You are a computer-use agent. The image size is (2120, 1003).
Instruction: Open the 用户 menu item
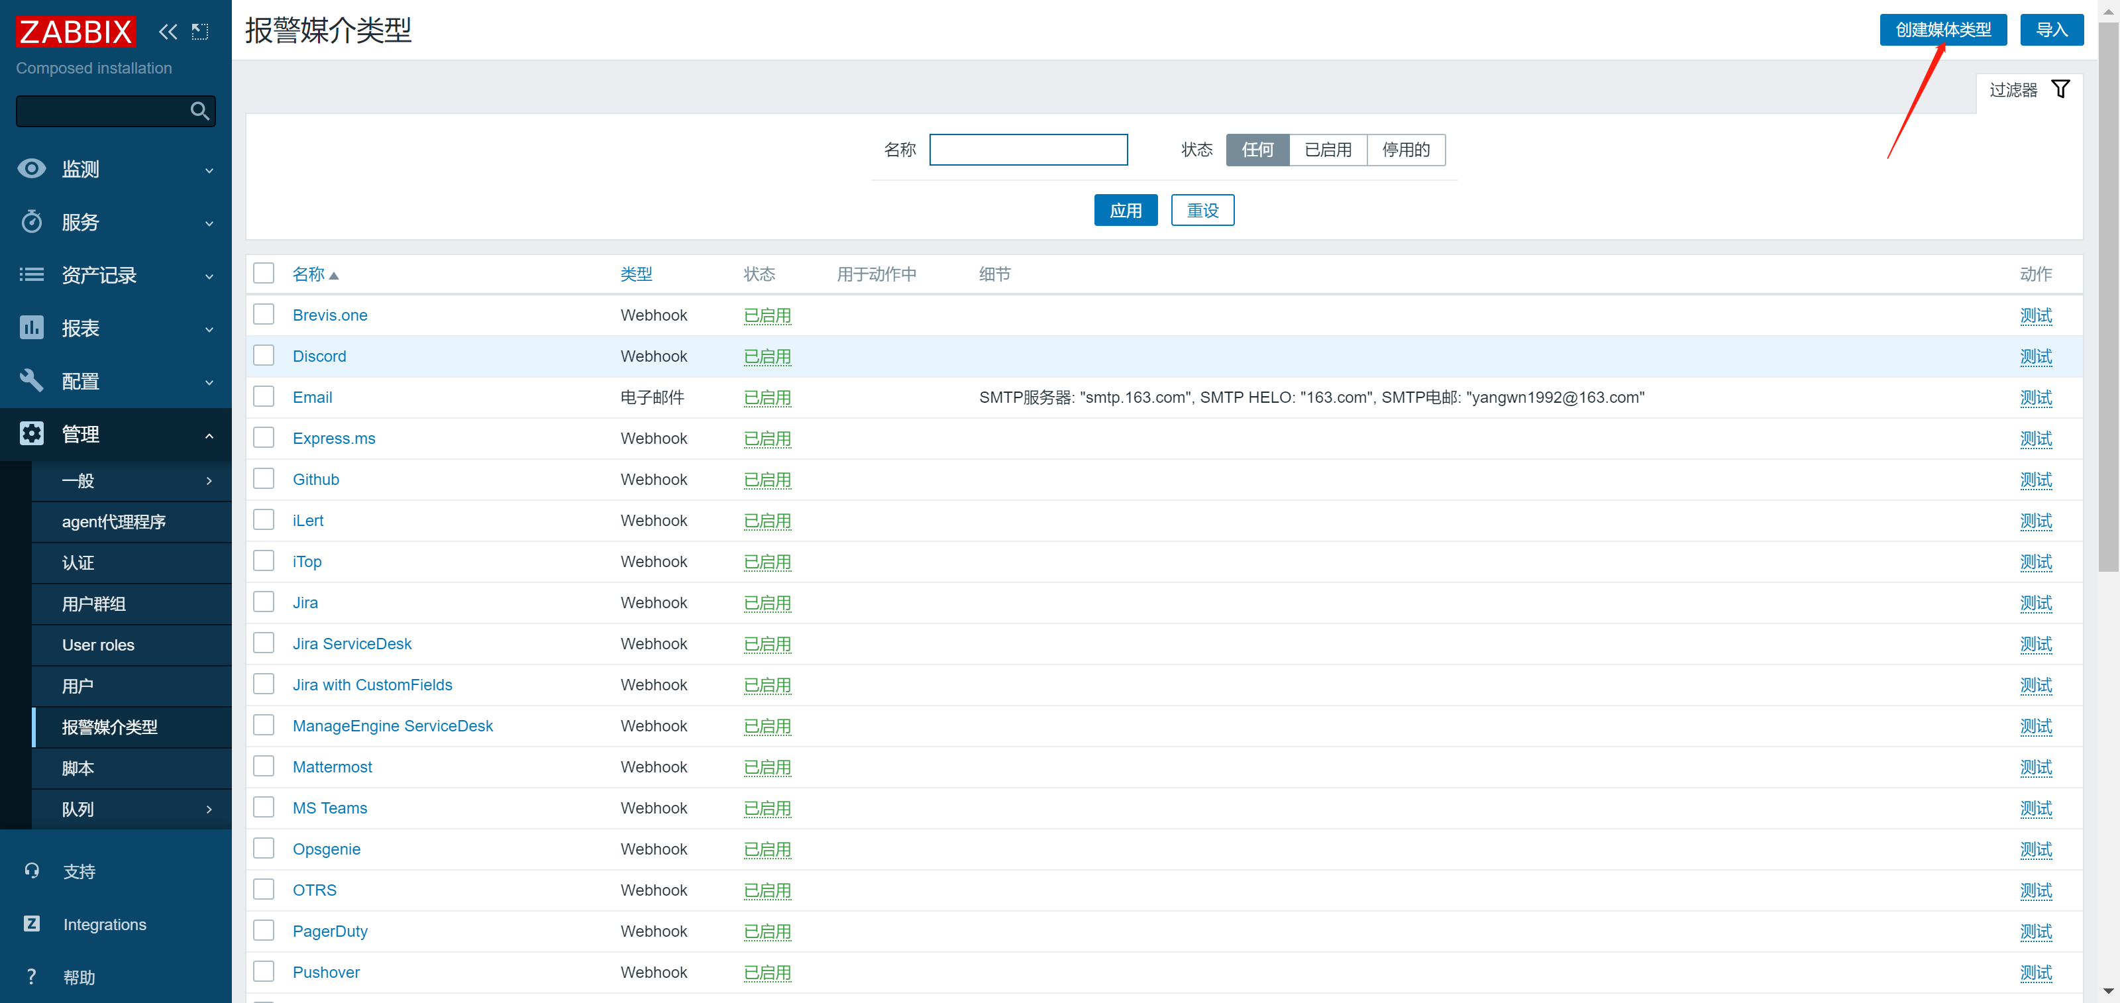[132, 686]
